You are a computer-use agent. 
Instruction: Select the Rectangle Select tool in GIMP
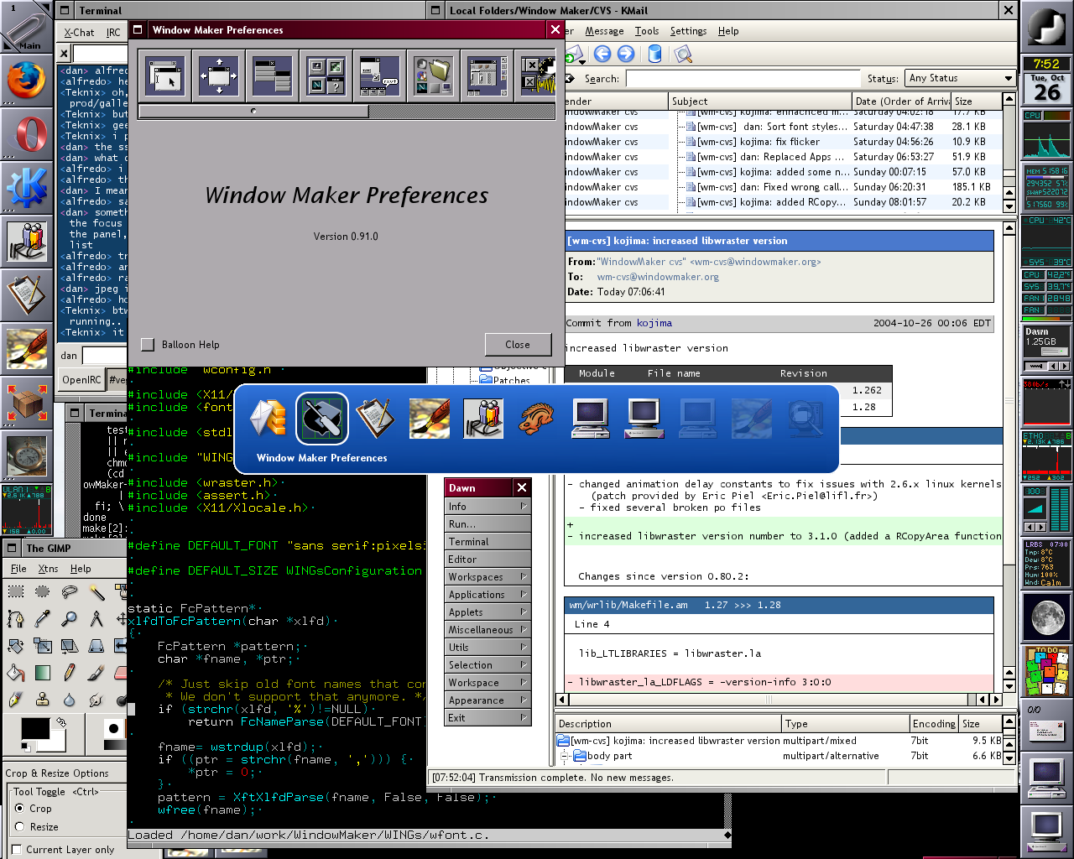16,592
